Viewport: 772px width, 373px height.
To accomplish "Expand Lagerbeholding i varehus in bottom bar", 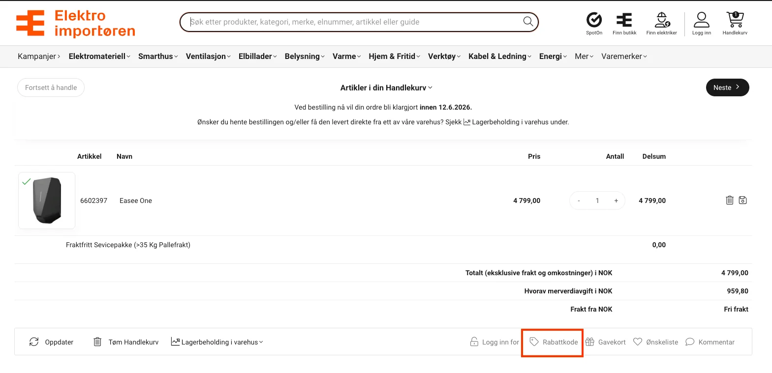I will click(217, 342).
